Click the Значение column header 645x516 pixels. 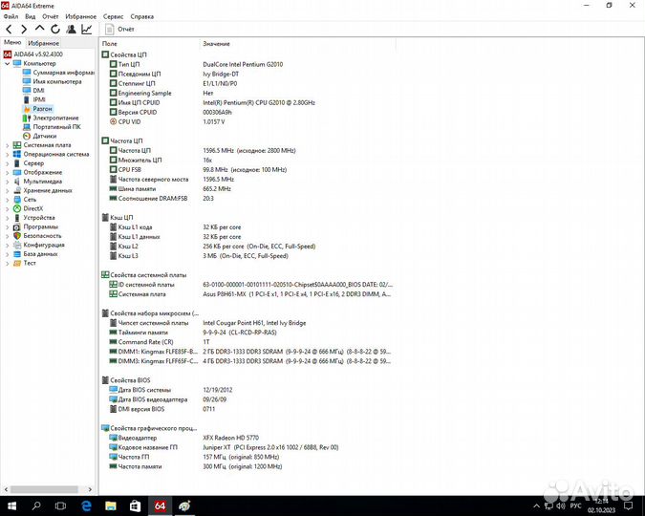coord(298,44)
